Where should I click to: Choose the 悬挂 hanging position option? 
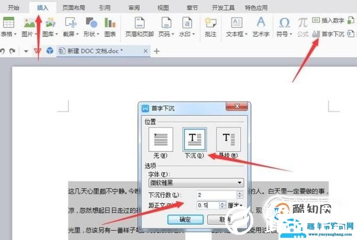228,139
